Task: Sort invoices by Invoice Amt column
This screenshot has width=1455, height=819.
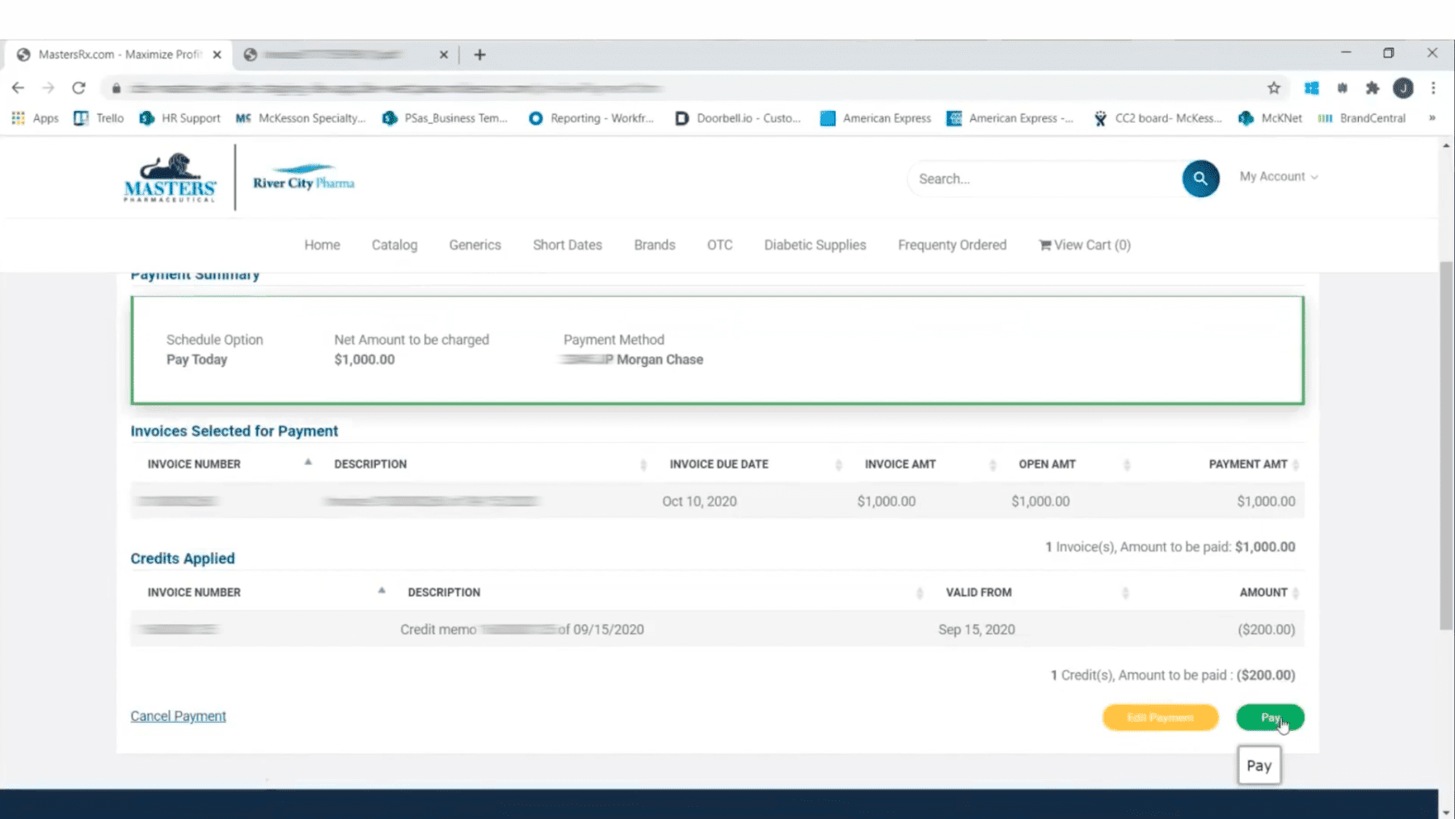Action: 900,464
